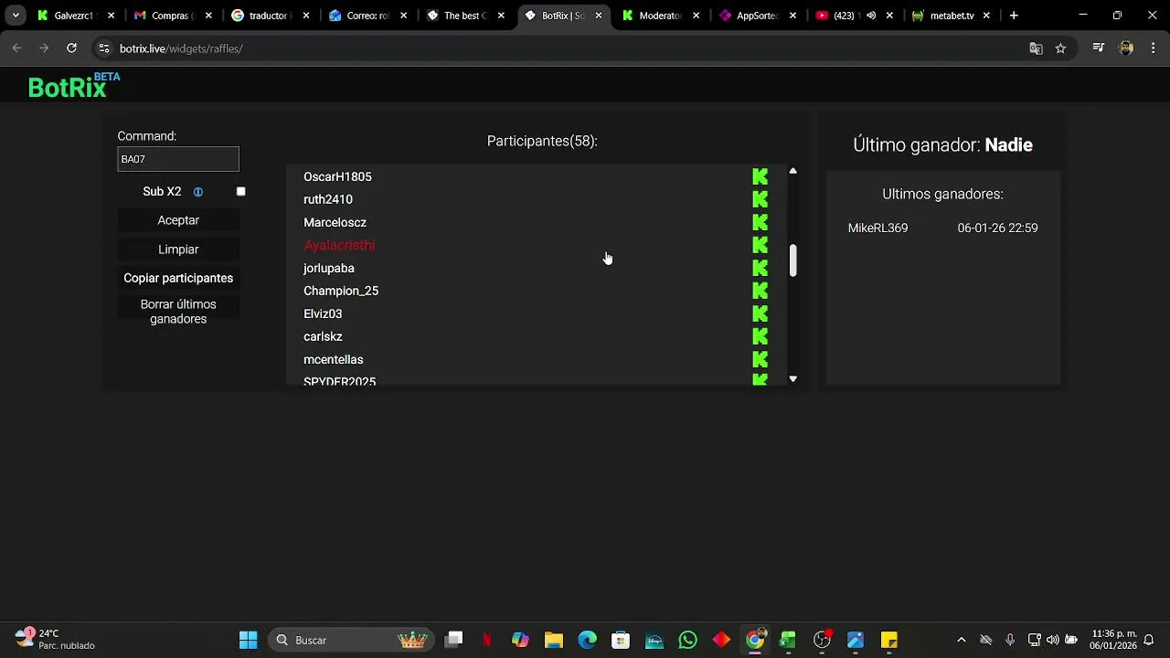Switch to the Moderator tab
This screenshot has width=1170, height=658.
pyautogui.click(x=662, y=16)
